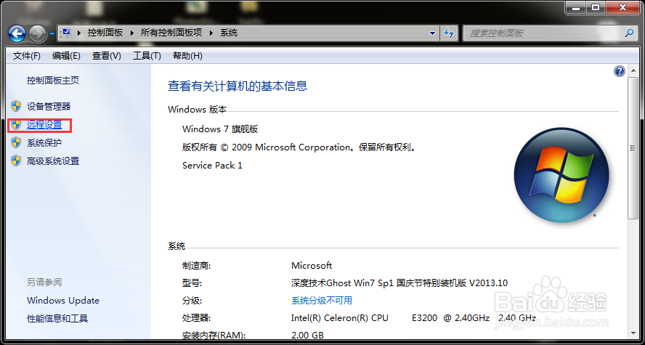Click the 2.00 GB memory value
Screen dimensions: 645x345
tap(307, 335)
